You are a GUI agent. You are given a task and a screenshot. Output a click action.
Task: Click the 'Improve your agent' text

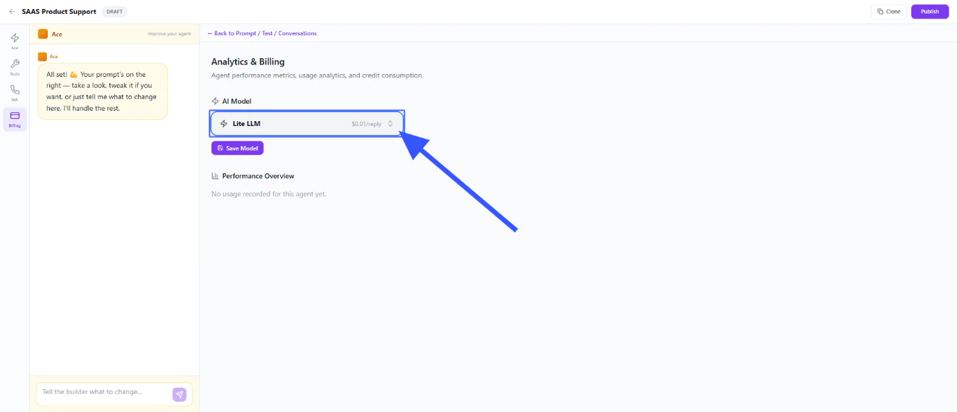[170, 34]
